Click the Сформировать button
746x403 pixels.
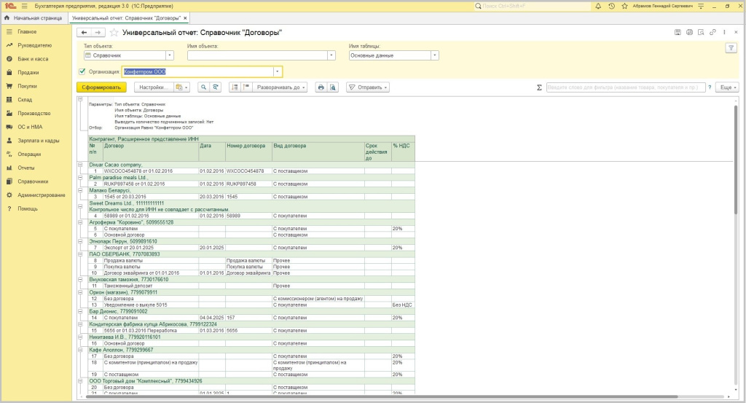pos(102,87)
